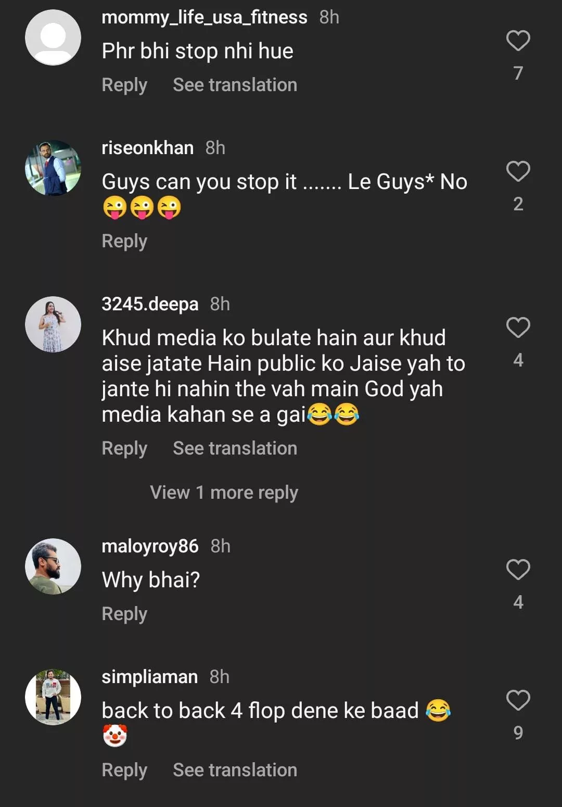
Task: Translate simpliaman's comment
Action: tap(235, 770)
